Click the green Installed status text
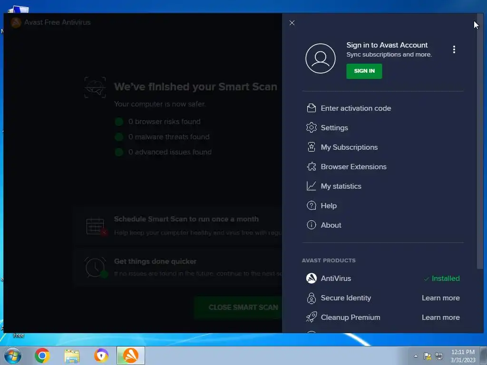Image resolution: width=487 pixels, height=365 pixels. click(x=445, y=279)
